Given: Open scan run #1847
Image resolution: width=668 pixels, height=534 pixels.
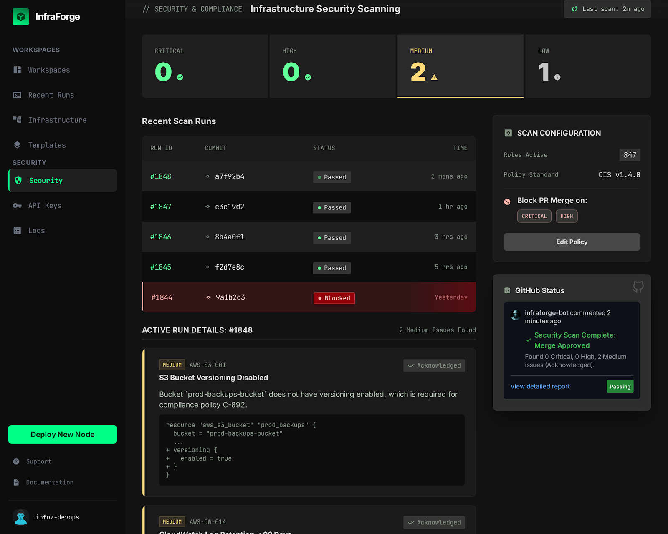Looking at the screenshot, I should tap(309, 207).
